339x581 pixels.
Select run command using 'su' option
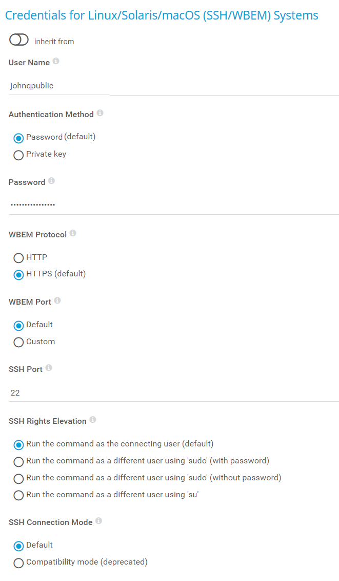[x=19, y=496]
